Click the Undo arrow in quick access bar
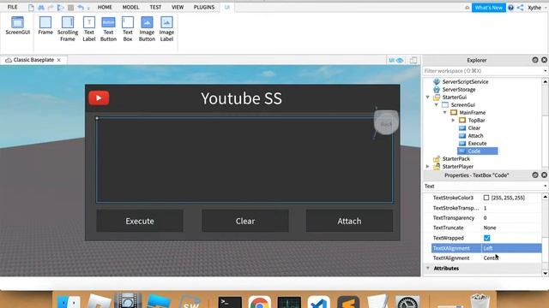Viewport: 549px width, 308px height. click(81, 8)
